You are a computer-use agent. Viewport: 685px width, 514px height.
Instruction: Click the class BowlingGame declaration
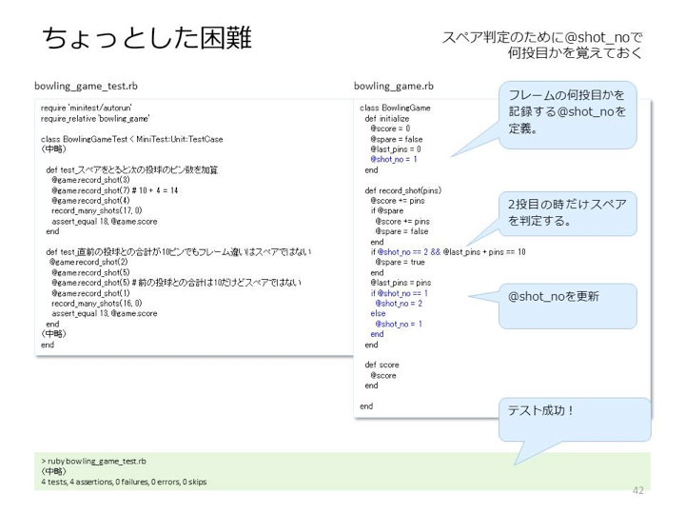point(395,108)
